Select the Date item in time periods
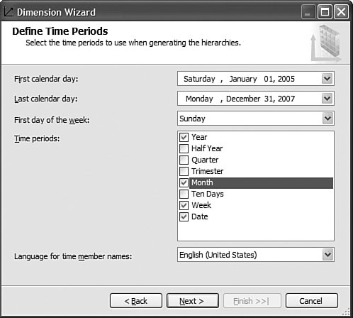Image resolution: width=353 pixels, height=318 pixels. pyautogui.click(x=200, y=216)
